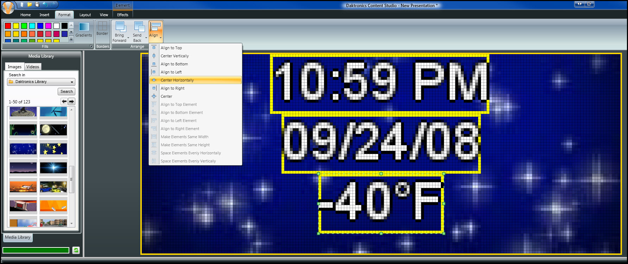Click the green refresh icon

coord(76,250)
